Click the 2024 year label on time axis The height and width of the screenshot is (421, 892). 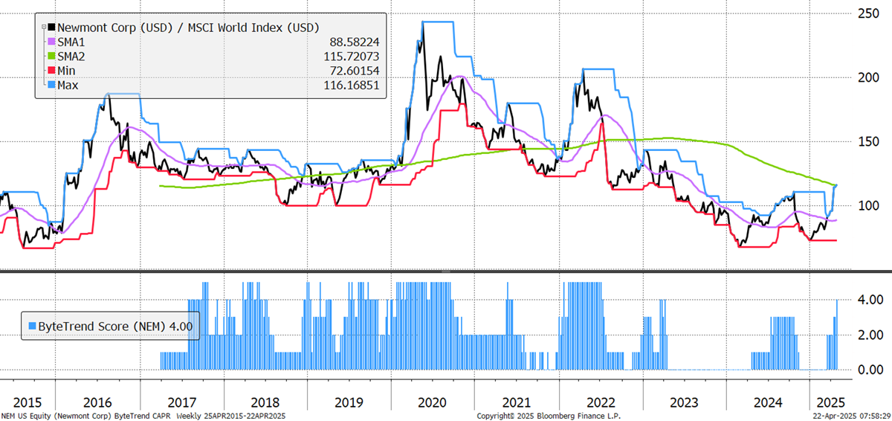(768, 402)
